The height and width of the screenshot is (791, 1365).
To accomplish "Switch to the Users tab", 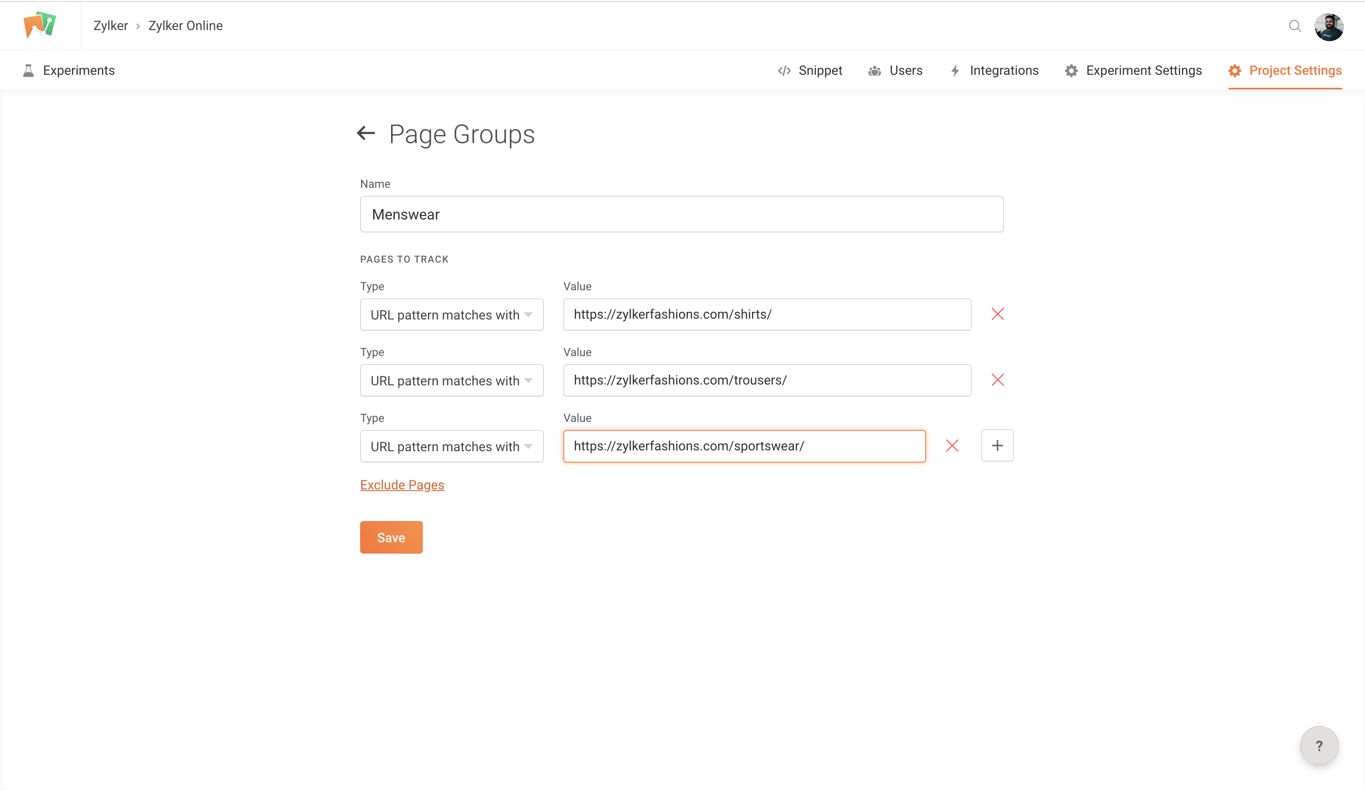I will 896,70.
